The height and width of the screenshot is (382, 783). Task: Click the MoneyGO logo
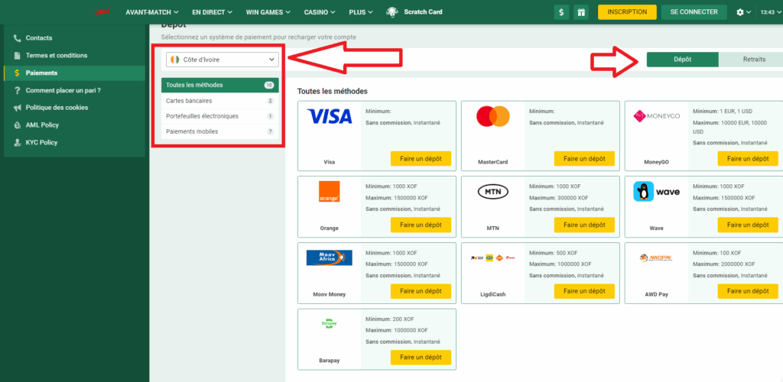[657, 116]
